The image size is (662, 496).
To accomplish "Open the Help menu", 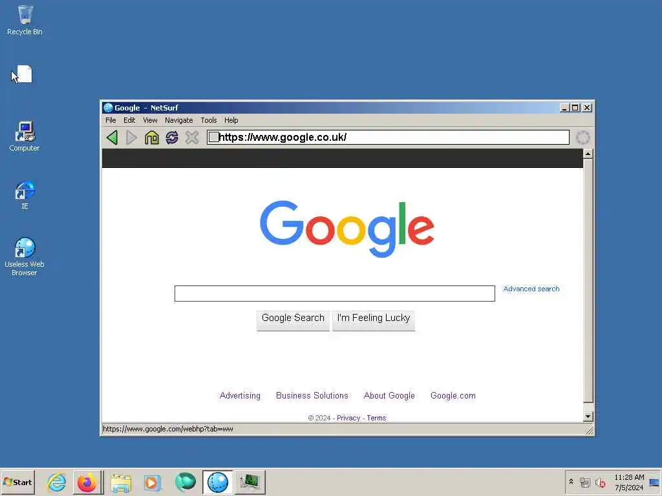I will coord(231,120).
